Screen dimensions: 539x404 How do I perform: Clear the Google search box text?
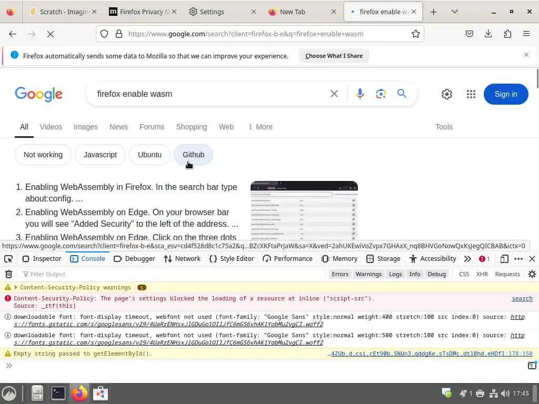[334, 94]
